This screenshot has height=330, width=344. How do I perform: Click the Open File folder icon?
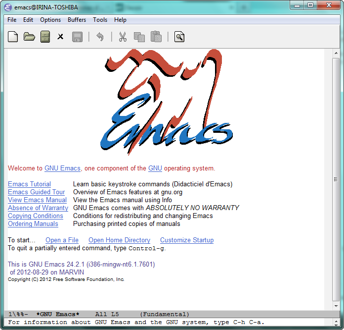(29, 37)
